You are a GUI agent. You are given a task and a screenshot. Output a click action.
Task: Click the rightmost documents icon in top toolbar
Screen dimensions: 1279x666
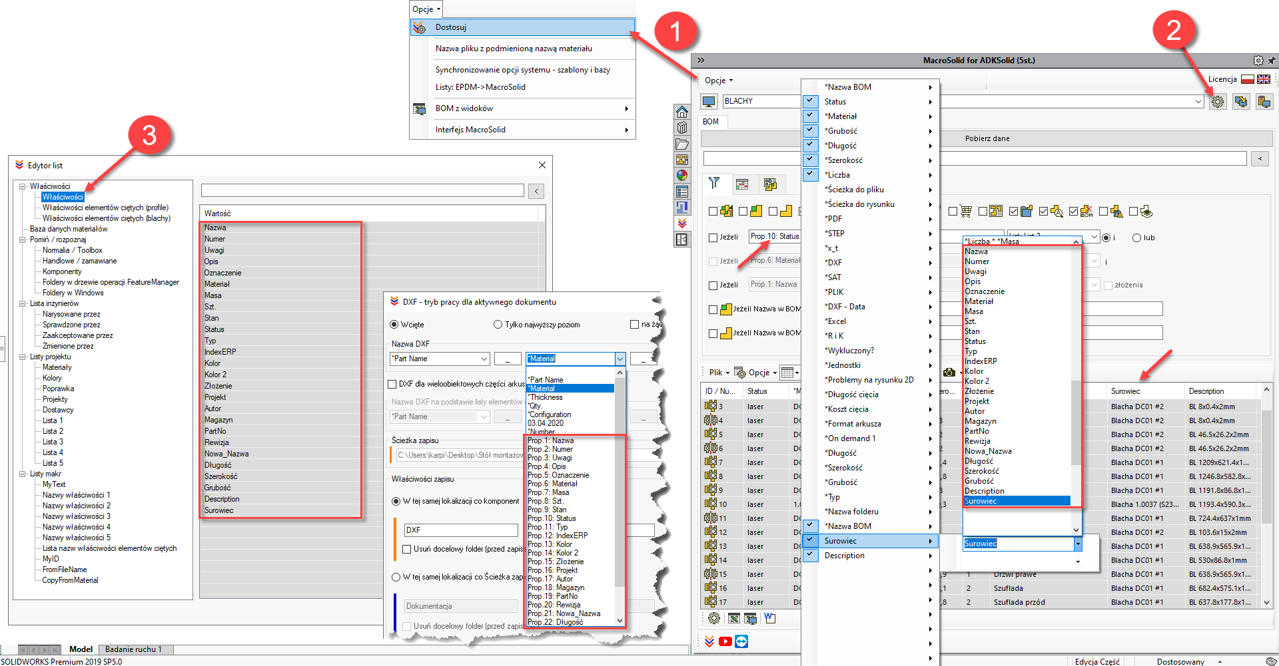1264,102
